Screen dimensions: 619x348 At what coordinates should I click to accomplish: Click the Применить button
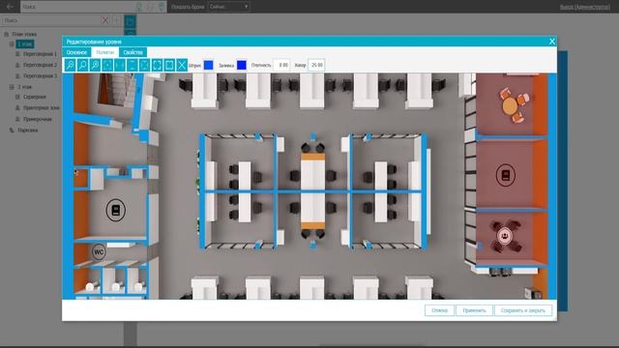474,310
